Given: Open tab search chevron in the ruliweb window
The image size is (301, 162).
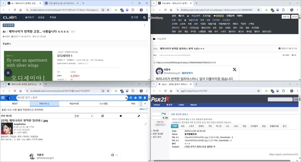Looking at the screenshot, I should 3,84.
